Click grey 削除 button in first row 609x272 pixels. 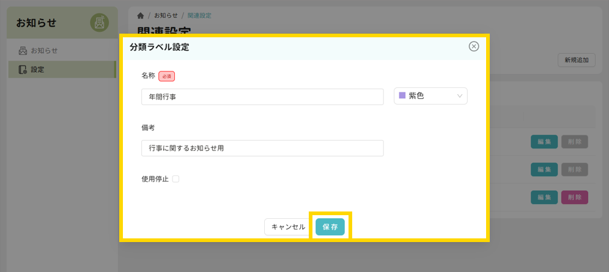[x=574, y=142]
